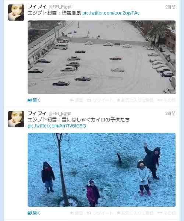Screen dimensions: 184x221
Task: Click フィフィ name on the first tweet
Action: pyautogui.click(x=37, y=7)
